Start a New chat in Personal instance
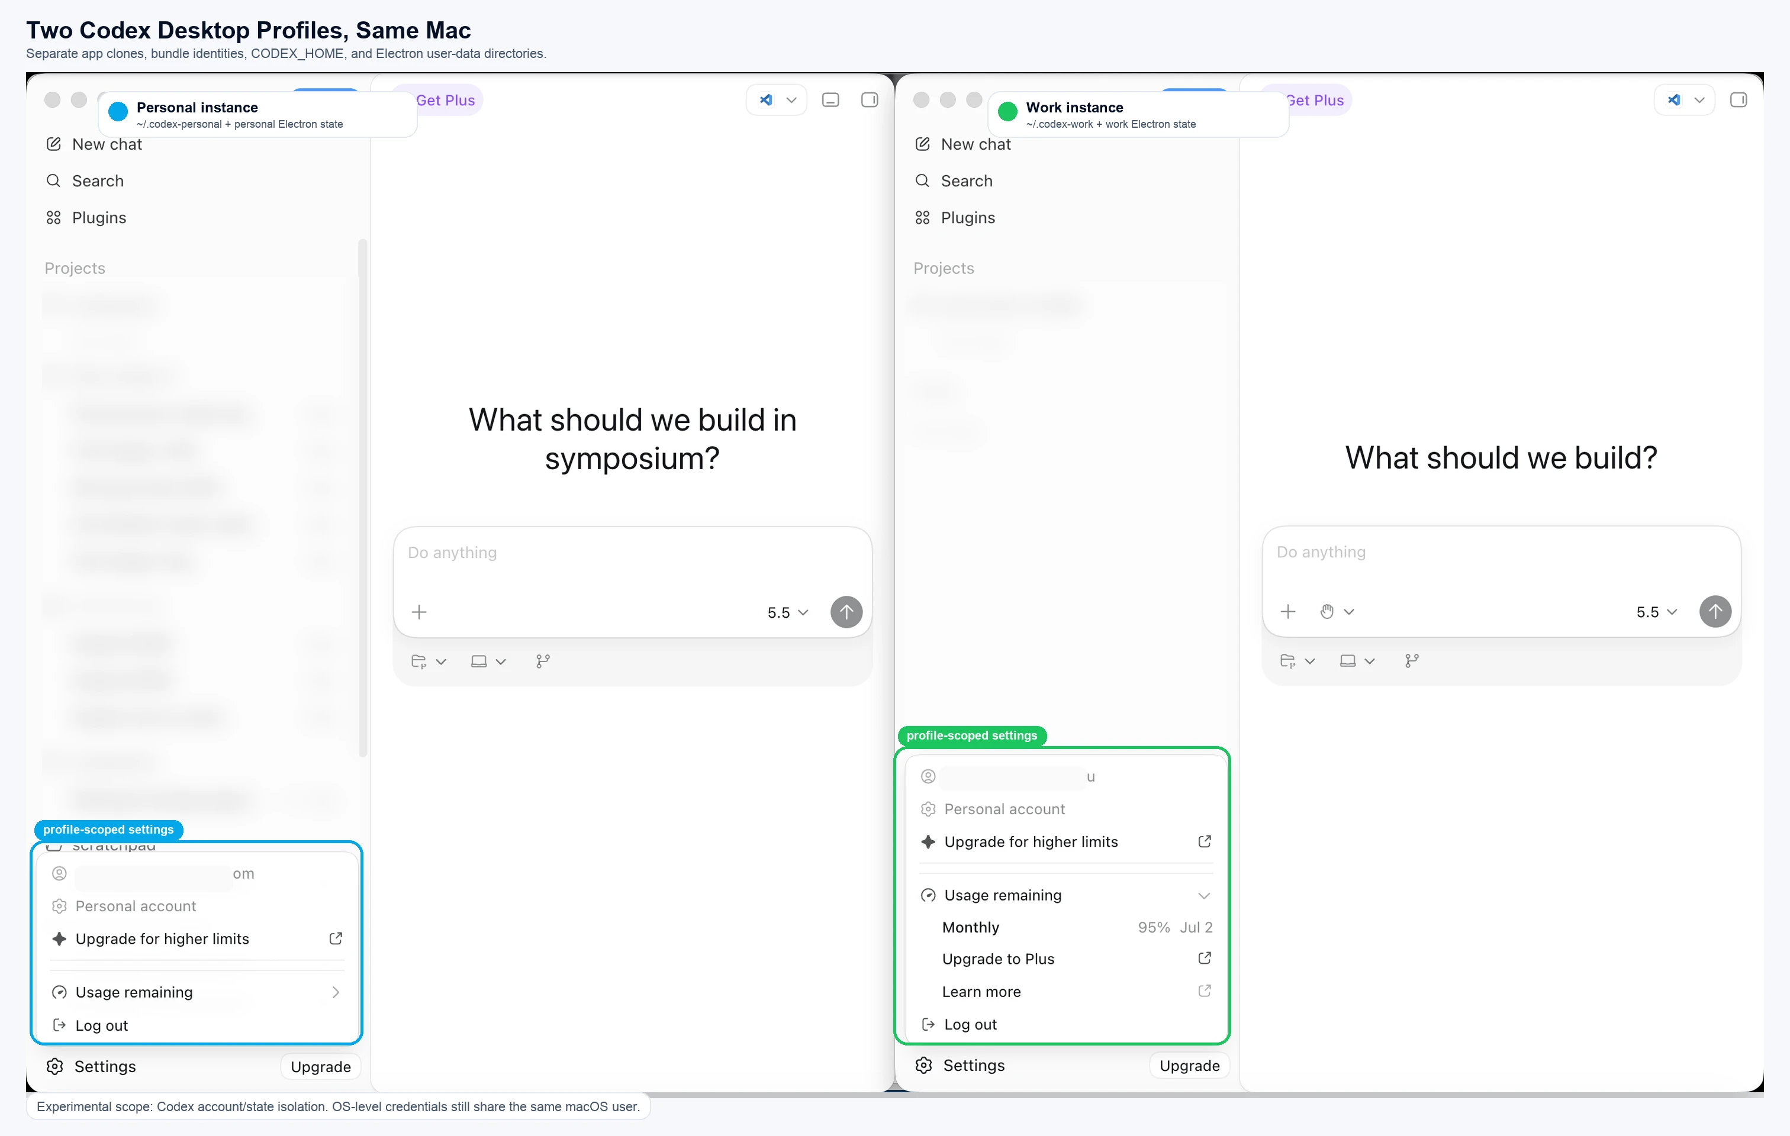1790x1136 pixels. pyautogui.click(x=94, y=144)
